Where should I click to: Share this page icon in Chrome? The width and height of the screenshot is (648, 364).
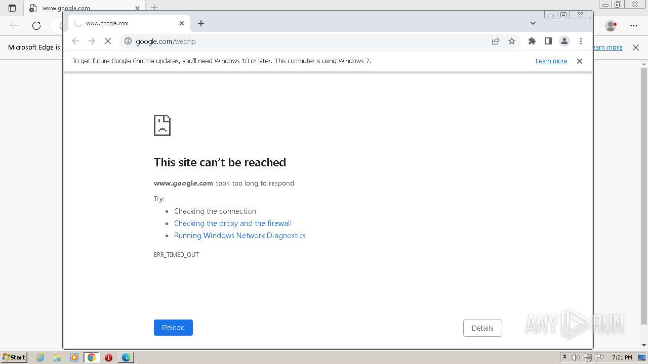point(496,41)
